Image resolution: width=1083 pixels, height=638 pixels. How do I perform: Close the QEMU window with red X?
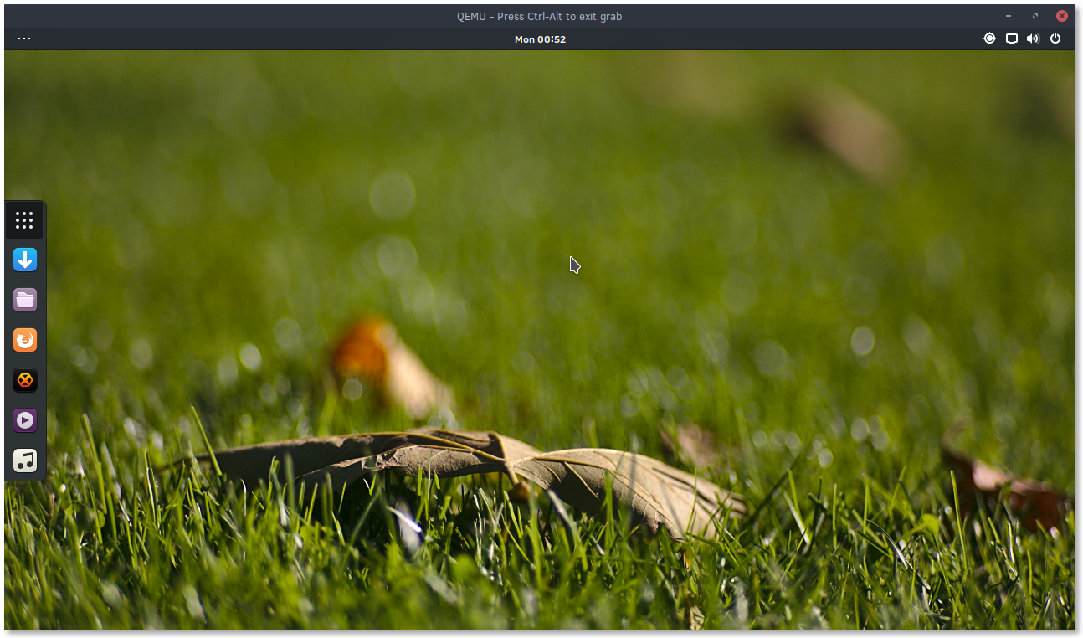tap(1062, 16)
